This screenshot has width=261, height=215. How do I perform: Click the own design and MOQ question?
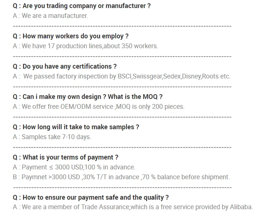pyautogui.click(x=88, y=97)
